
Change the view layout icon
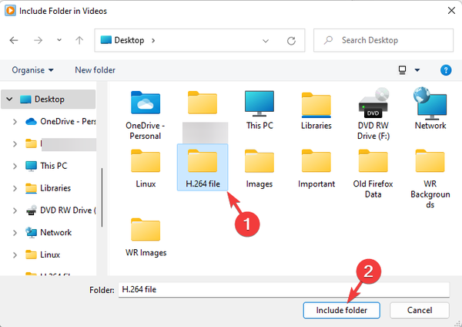pos(402,70)
